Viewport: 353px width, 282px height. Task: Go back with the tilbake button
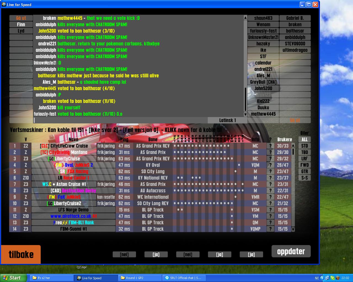tap(21, 254)
